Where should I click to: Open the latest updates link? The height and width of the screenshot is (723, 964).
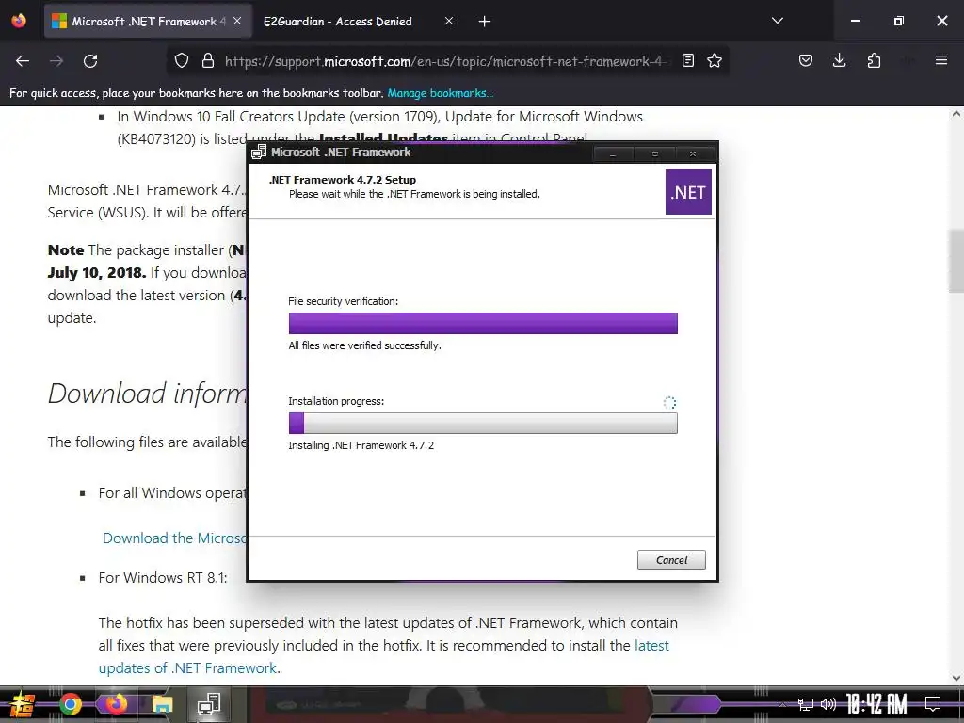tap(651, 646)
